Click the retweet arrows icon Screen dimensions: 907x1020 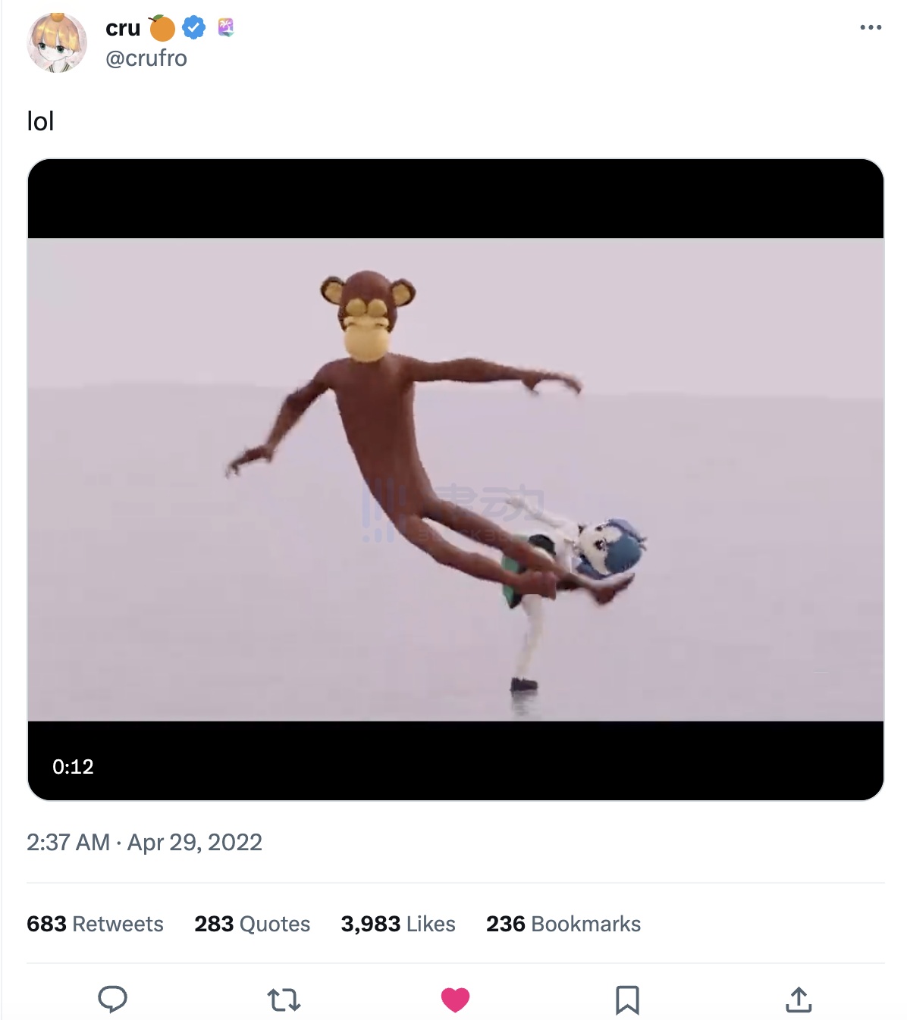coord(284,1000)
